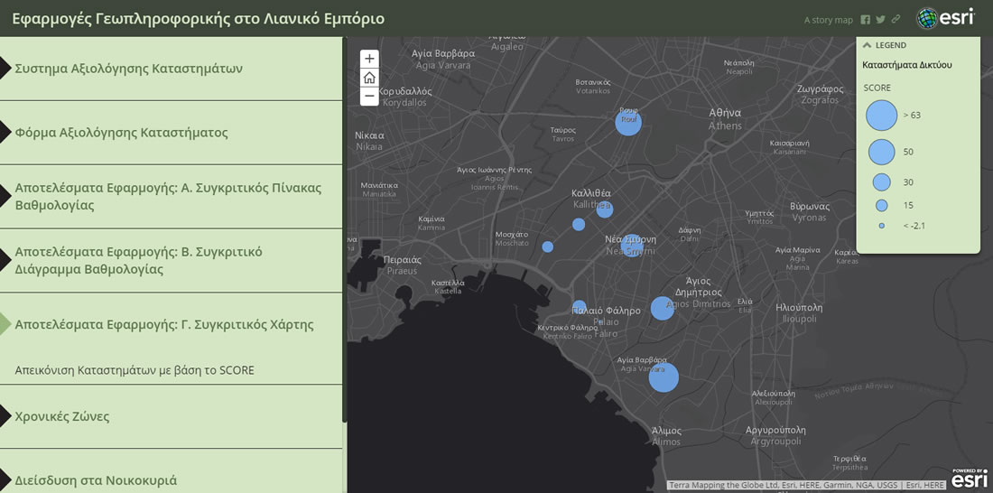The height and width of the screenshot is (493, 993).
Task: Click the store marker at Rouf
Action: point(628,122)
